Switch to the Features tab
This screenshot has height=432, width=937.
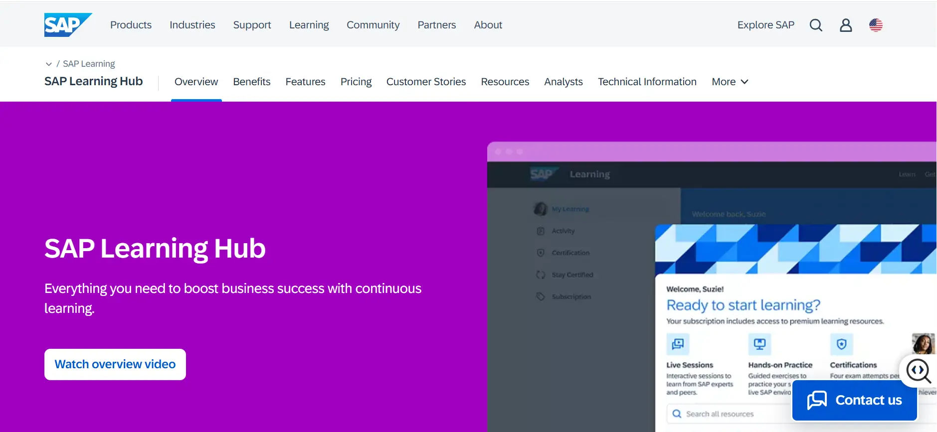(x=305, y=82)
